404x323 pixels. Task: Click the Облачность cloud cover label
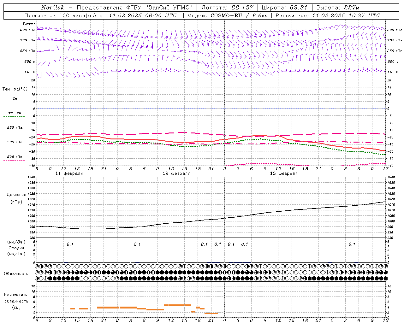(x=16, y=274)
